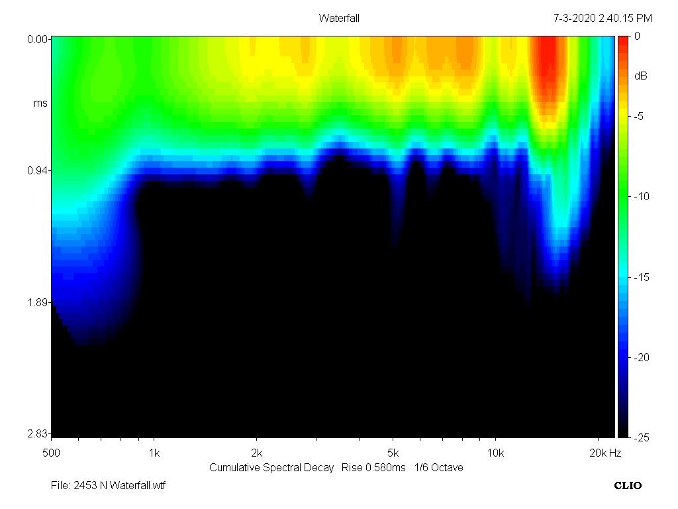Image resolution: width=678 pixels, height=509 pixels.
Task: Click the Cumulative Spectral Decay caption
Action: click(x=271, y=468)
